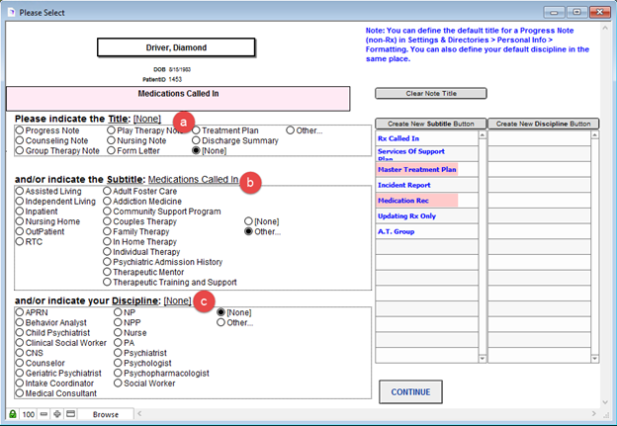Click the Clear Note Title button
The width and height of the screenshot is (617, 426).
pyautogui.click(x=430, y=94)
